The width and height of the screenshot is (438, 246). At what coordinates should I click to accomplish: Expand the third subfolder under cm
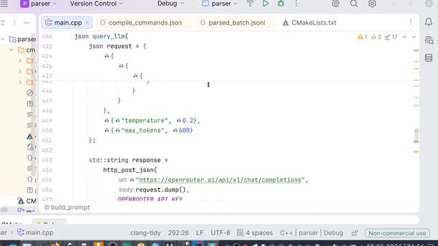point(20,82)
